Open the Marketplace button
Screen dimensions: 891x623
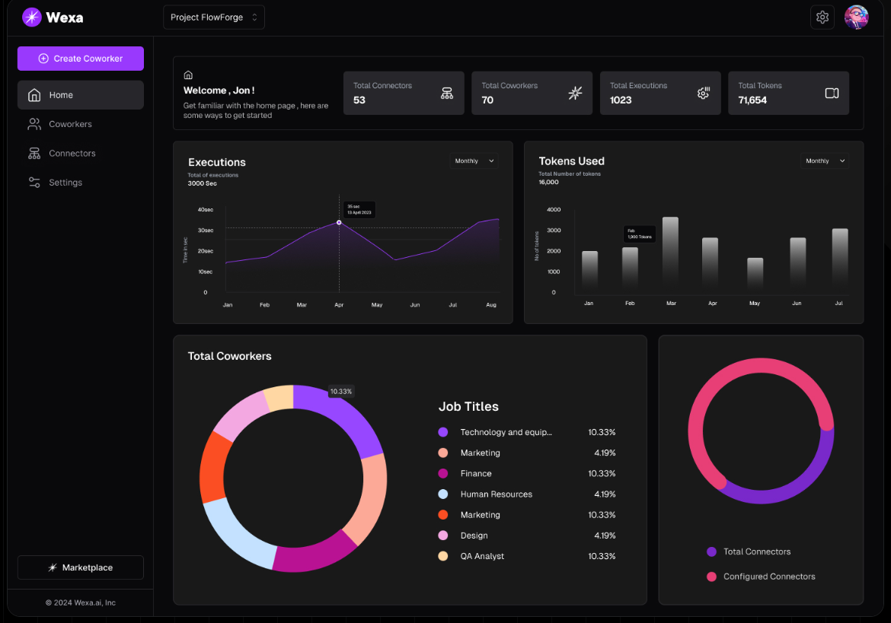[x=80, y=567]
